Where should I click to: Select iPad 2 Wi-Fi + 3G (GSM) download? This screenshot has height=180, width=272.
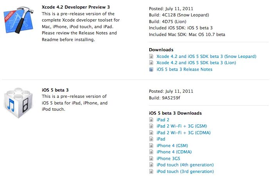[181, 126]
